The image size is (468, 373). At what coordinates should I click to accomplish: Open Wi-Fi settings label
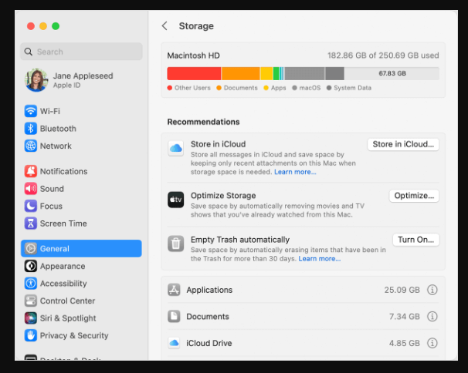click(50, 111)
